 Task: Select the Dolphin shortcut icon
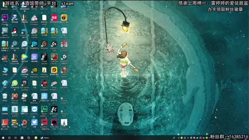pyautogui.click(x=25, y=31)
